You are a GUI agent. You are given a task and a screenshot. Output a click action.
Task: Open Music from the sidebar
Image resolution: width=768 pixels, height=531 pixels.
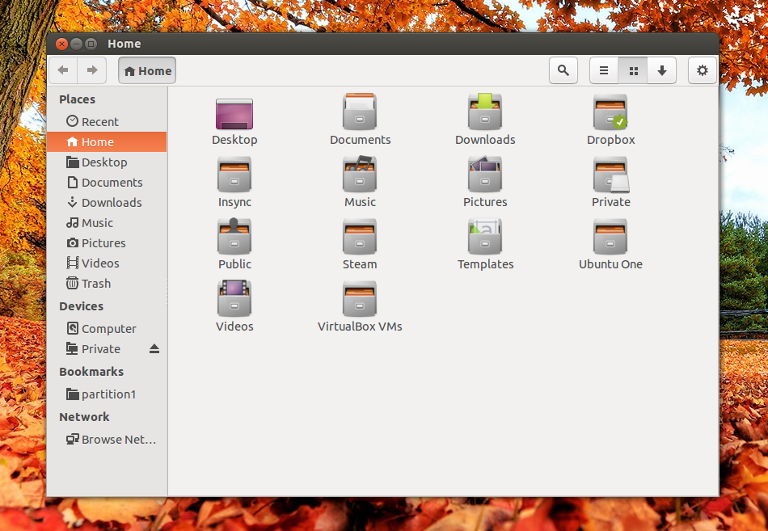tap(108, 223)
